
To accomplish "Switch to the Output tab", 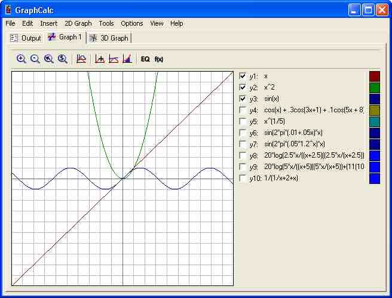I will click(25, 38).
